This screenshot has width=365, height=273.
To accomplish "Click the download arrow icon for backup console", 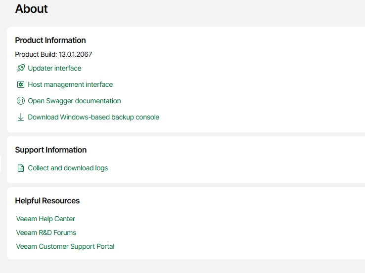I will (21, 117).
